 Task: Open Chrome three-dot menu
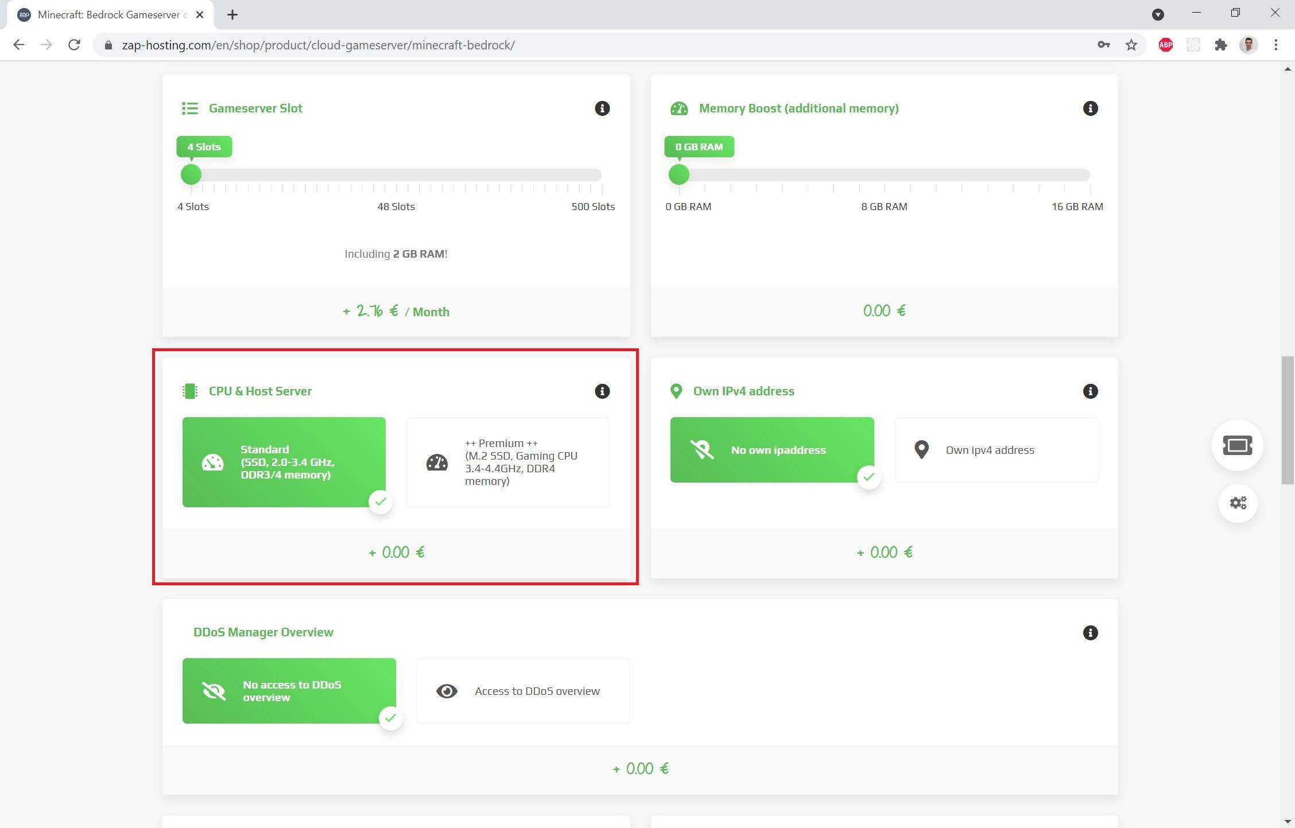[1275, 45]
